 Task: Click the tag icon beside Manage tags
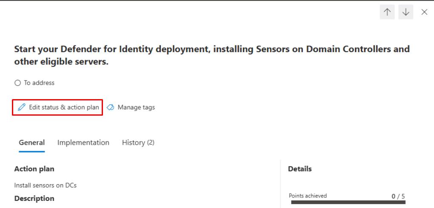tap(111, 108)
